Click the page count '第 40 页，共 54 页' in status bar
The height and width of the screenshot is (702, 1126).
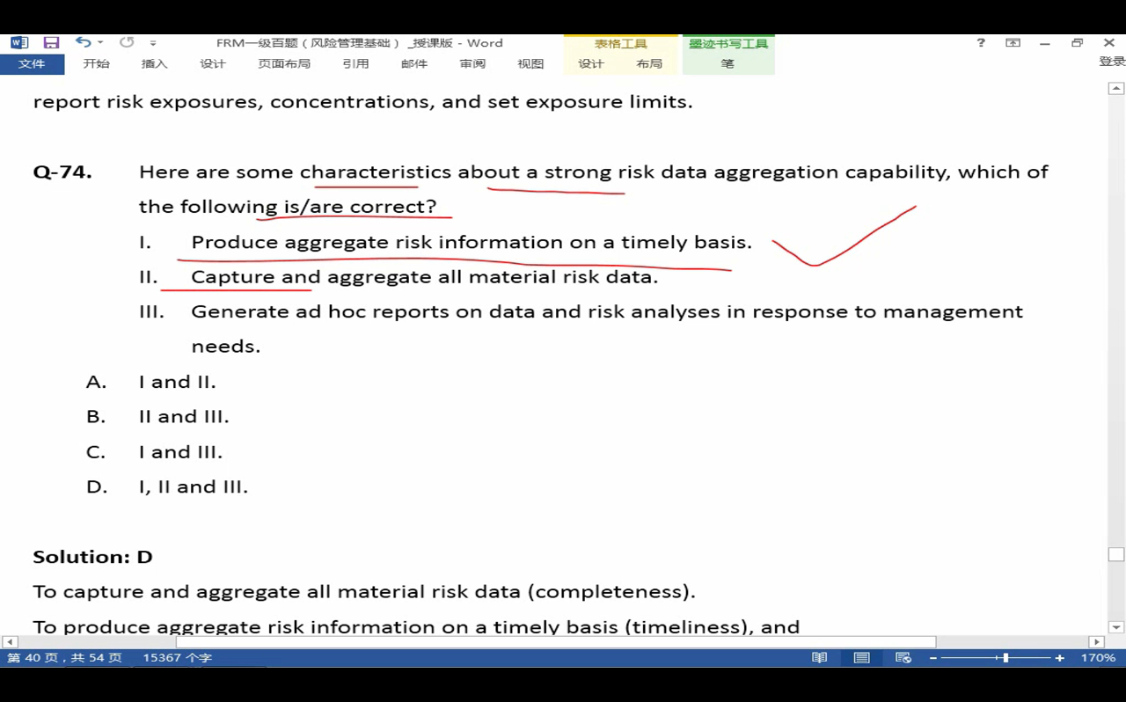(65, 658)
